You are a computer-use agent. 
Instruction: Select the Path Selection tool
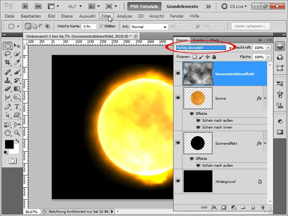click(x=8, y=115)
